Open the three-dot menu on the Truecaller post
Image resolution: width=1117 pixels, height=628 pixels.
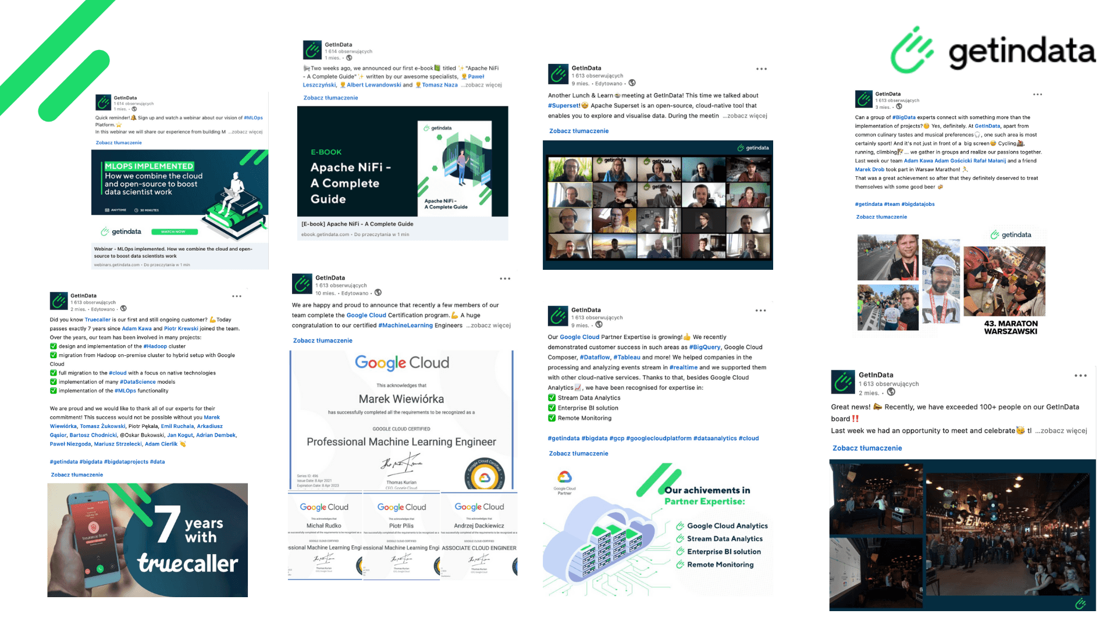click(x=237, y=296)
